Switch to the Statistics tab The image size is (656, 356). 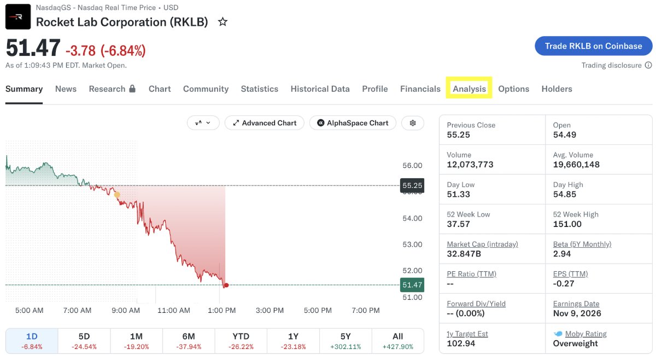tap(260, 89)
